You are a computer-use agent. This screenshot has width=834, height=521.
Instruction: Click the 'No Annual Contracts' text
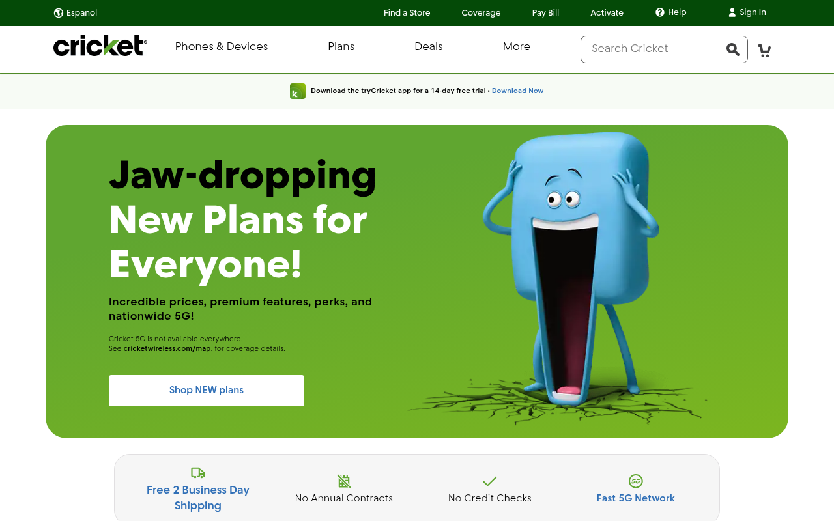coord(344,498)
